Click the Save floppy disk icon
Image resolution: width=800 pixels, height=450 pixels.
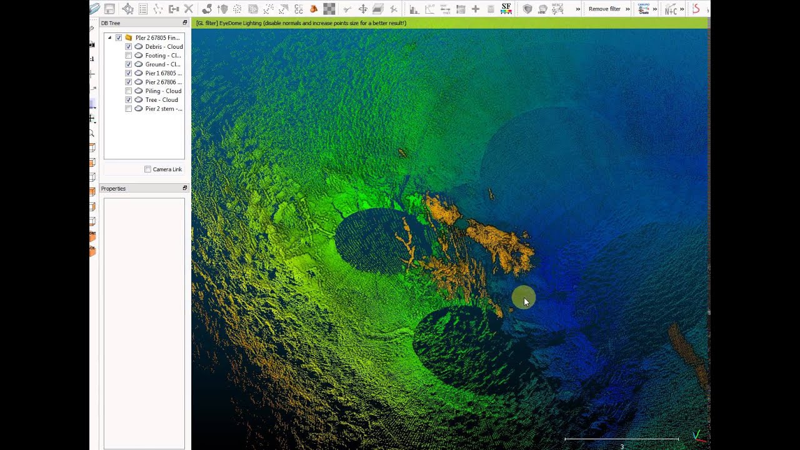click(109, 9)
